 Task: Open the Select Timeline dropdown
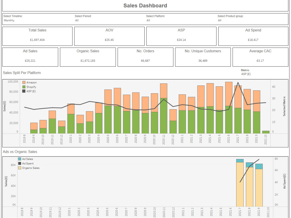click(x=17, y=20)
